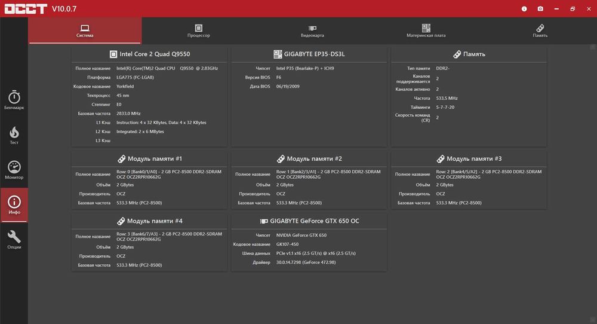Click the GK107-450 code name value

tap(288, 244)
